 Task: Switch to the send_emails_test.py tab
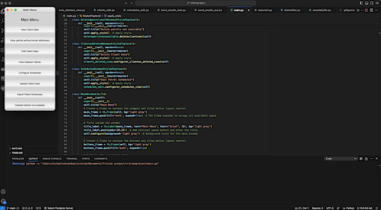171,10
